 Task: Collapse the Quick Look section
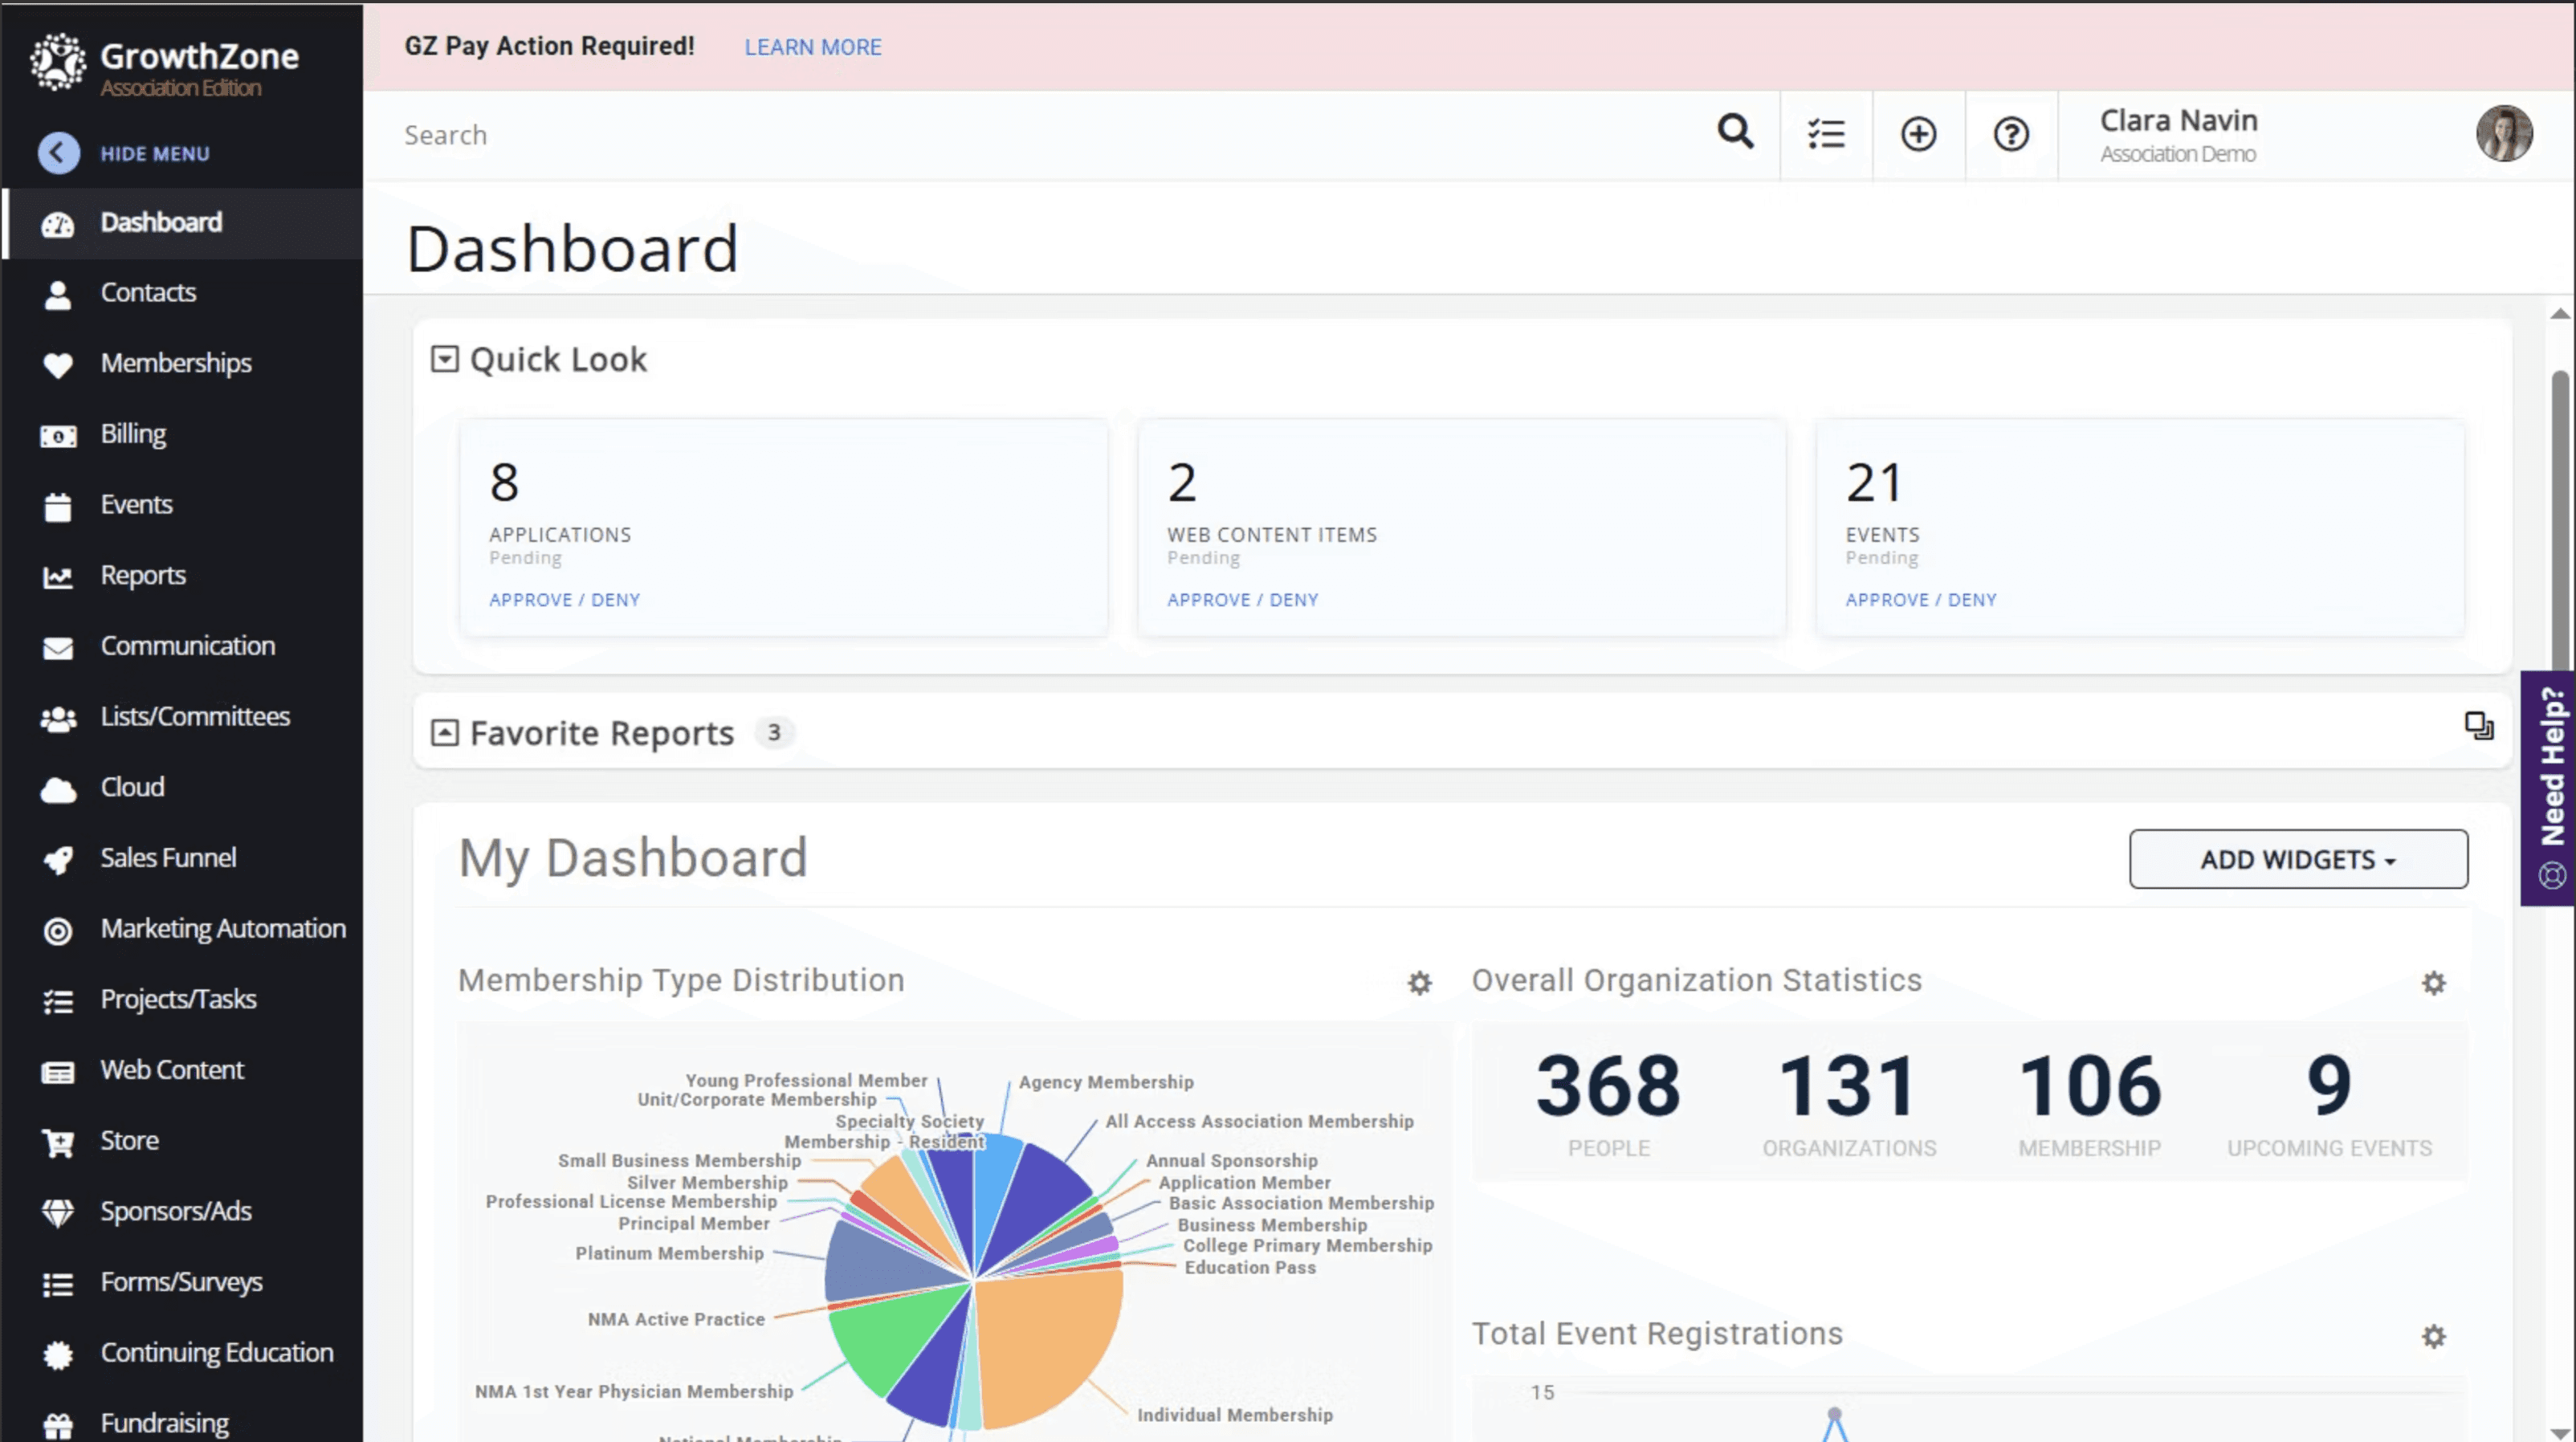click(444, 359)
